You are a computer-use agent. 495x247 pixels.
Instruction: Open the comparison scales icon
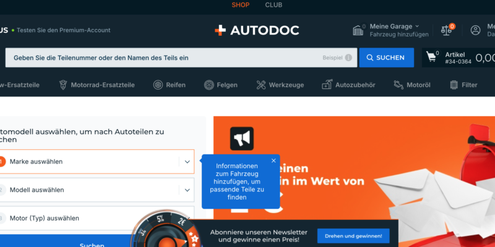tap(446, 30)
